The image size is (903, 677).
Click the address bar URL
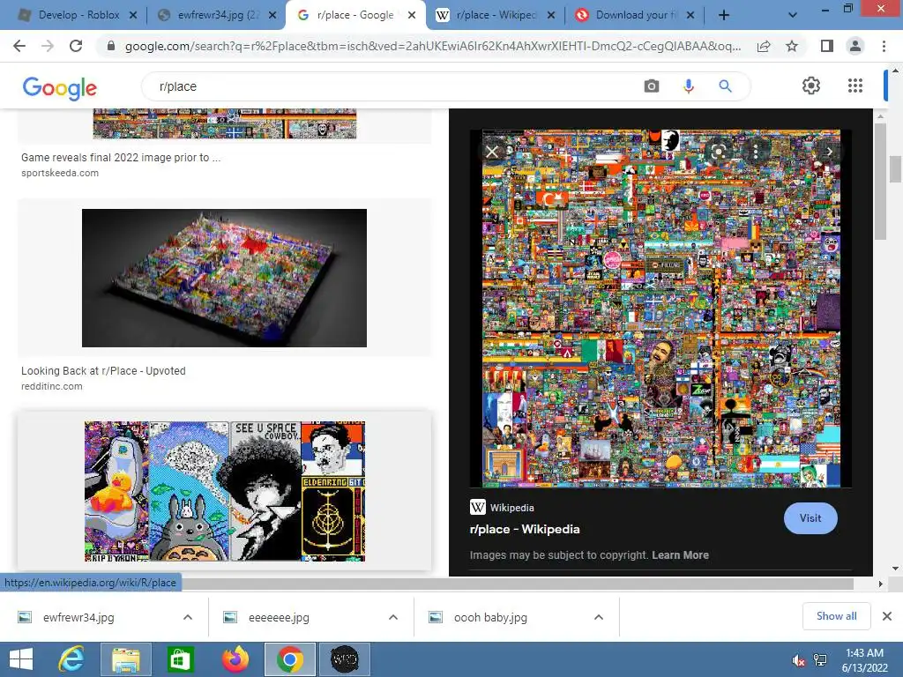(432, 46)
